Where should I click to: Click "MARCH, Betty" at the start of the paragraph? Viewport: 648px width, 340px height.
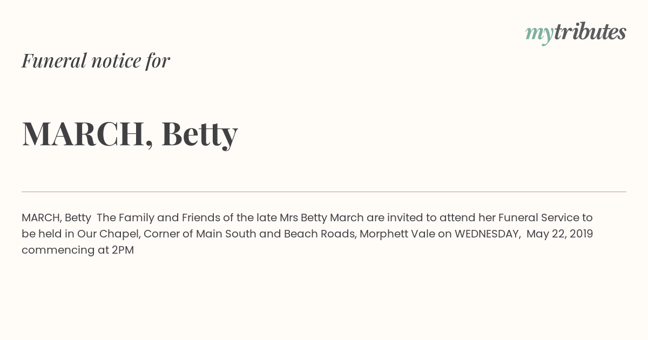pos(56,217)
